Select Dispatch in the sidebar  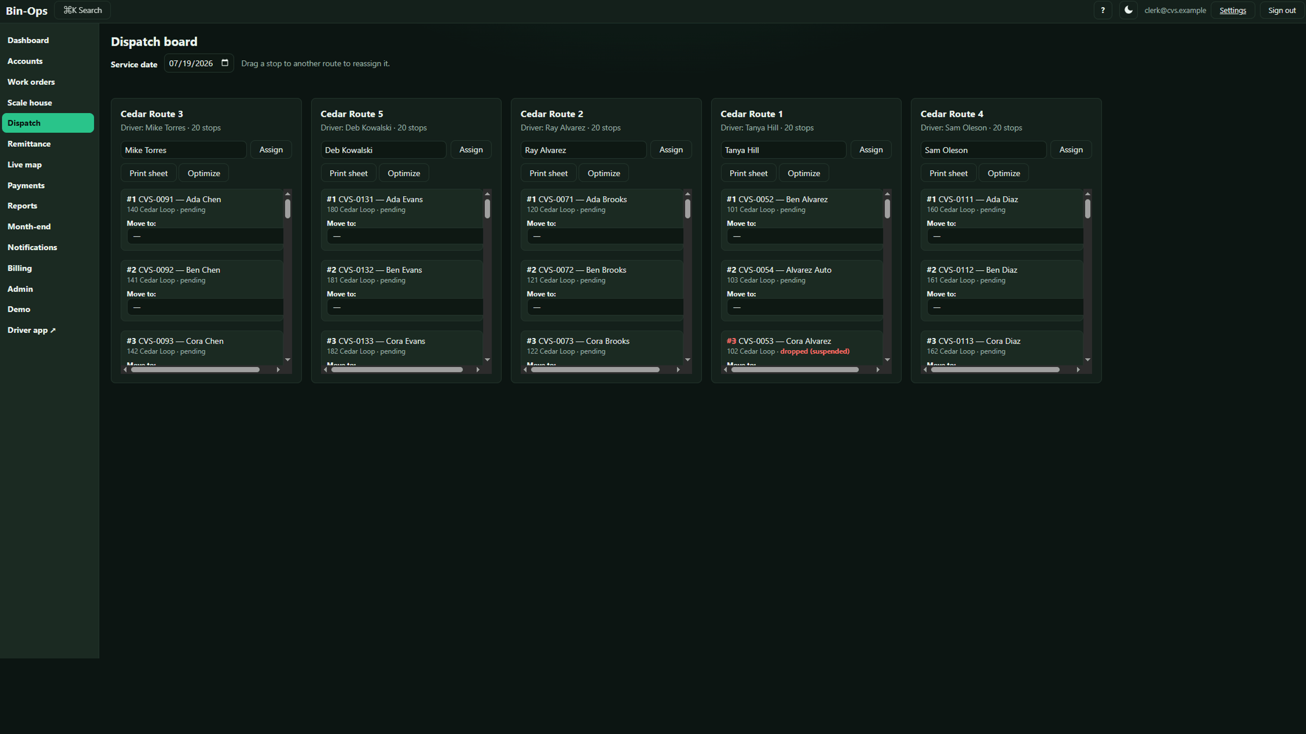click(48, 123)
